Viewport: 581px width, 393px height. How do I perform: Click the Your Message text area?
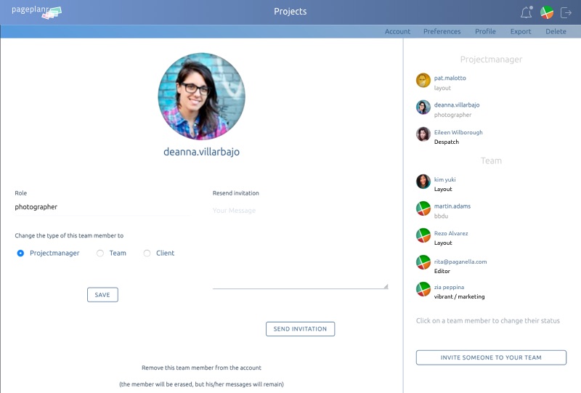pos(300,246)
